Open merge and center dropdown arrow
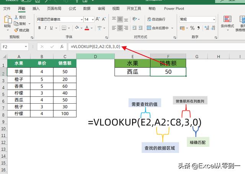245x174 pixels. coord(172,28)
